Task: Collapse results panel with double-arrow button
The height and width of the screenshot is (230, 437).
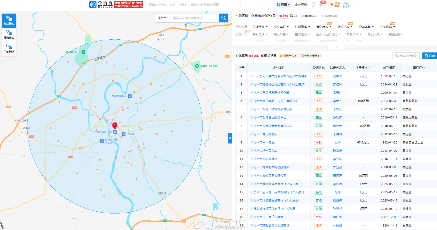Action: [230, 138]
